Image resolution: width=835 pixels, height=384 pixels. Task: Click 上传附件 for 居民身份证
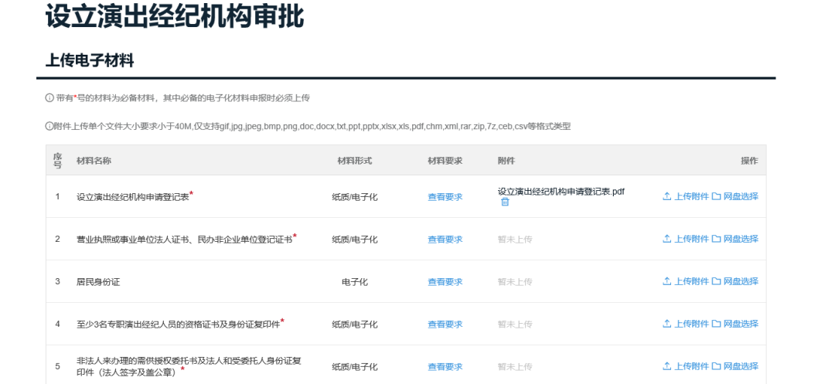pos(692,281)
